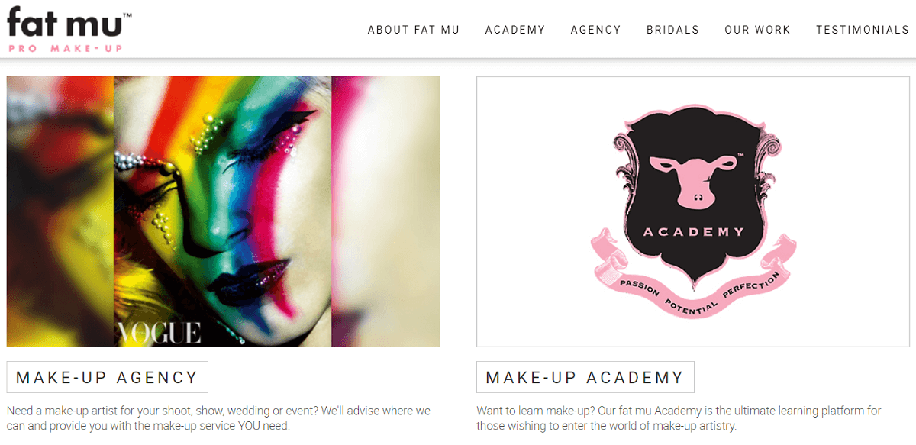
Task: Click the MAKE-UP AGENCY heading button
Action: click(108, 377)
